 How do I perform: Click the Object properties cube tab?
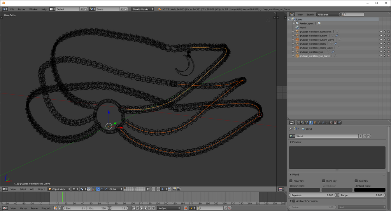tap(315, 123)
